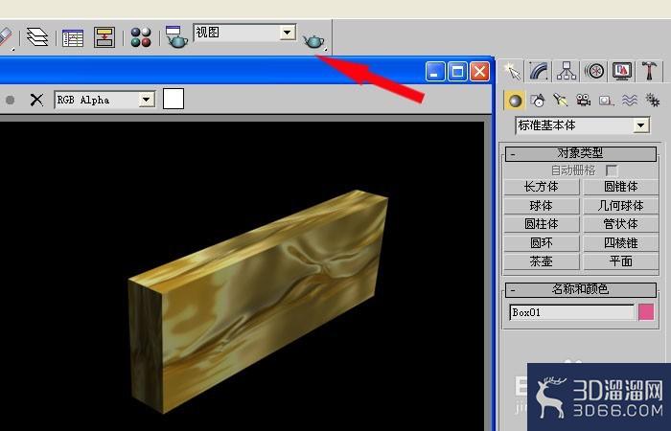Select the Cameras category icon
The width and height of the screenshot is (671, 431).
(583, 101)
